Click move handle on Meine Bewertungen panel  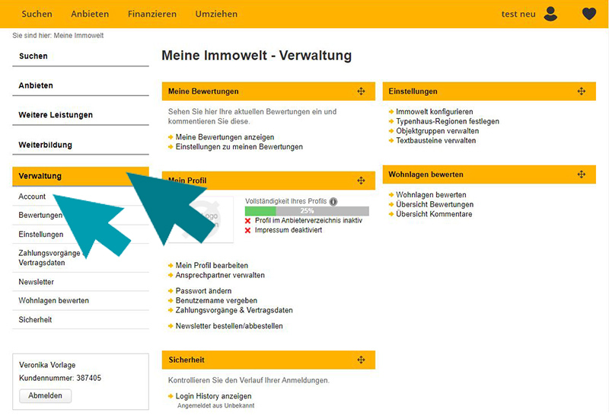tap(361, 91)
